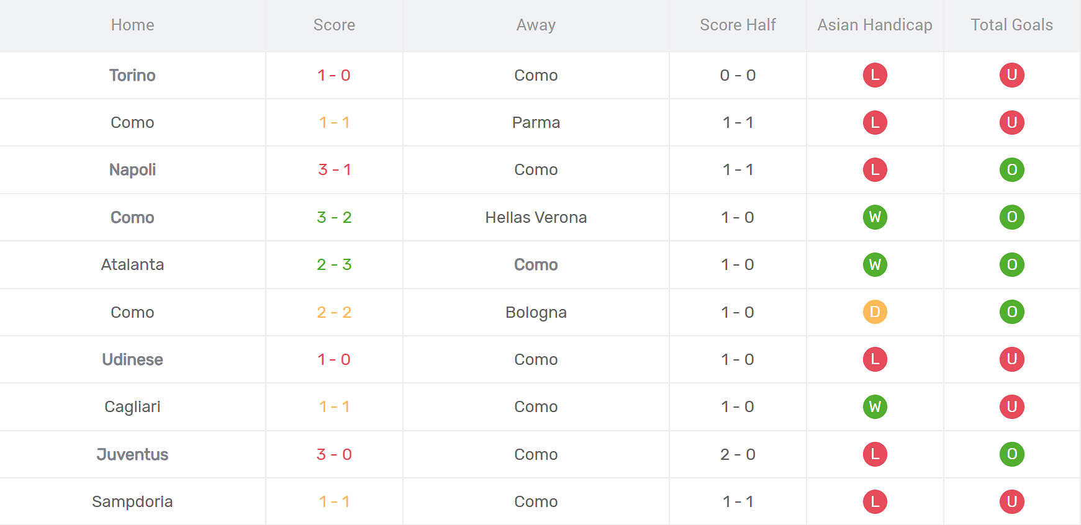The image size is (1081, 525).
Task: Click the green O badge in Napoli row
Action: pos(1011,169)
